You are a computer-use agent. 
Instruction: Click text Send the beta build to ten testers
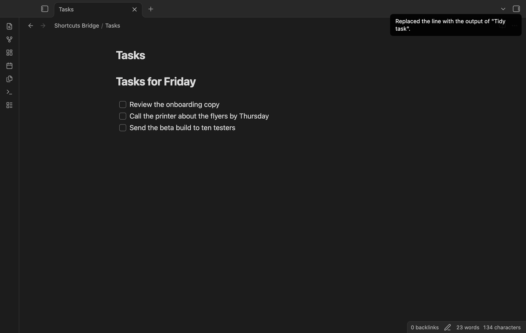(182, 128)
